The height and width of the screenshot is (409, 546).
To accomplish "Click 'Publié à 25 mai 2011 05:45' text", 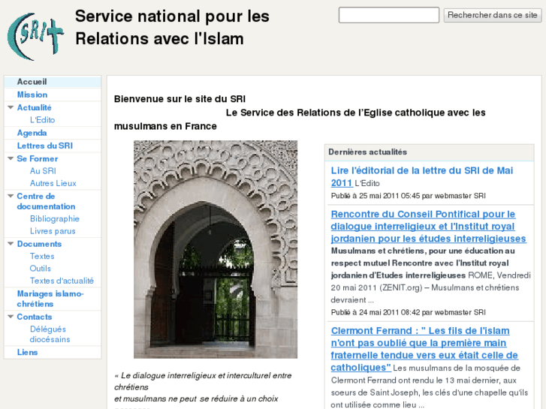I will coord(408,196).
